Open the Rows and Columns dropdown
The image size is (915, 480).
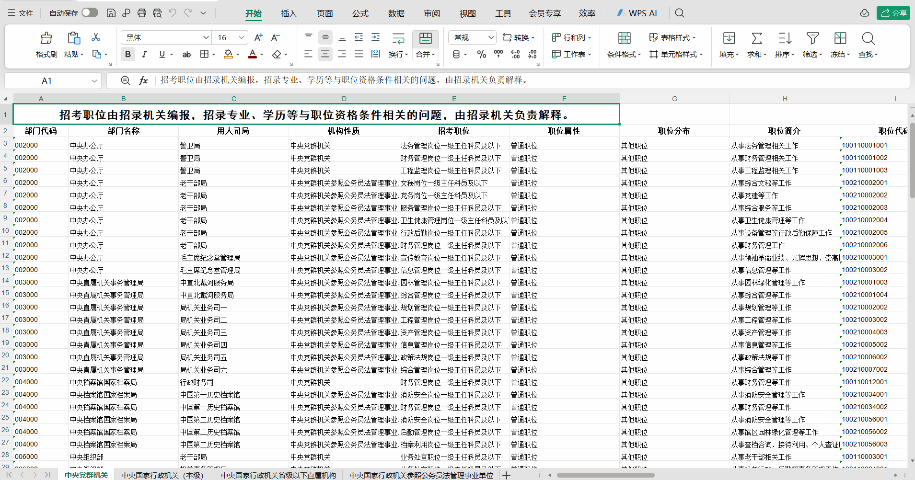click(x=571, y=37)
